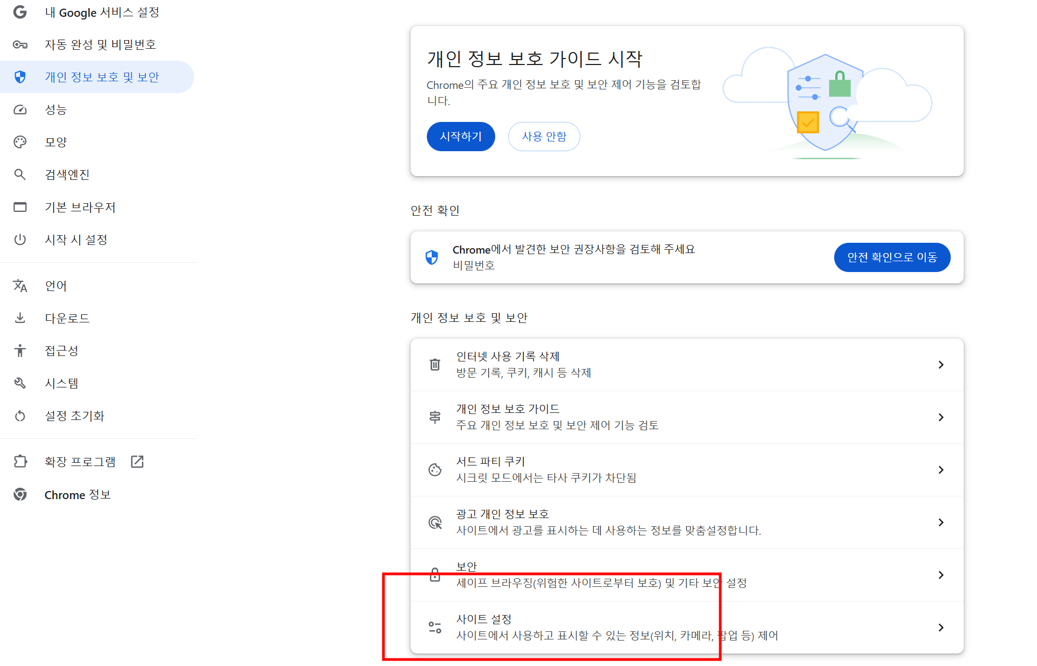Expand the 사이트 설정 row arrow
Image resolution: width=1037 pixels, height=666 pixels.
coord(941,628)
